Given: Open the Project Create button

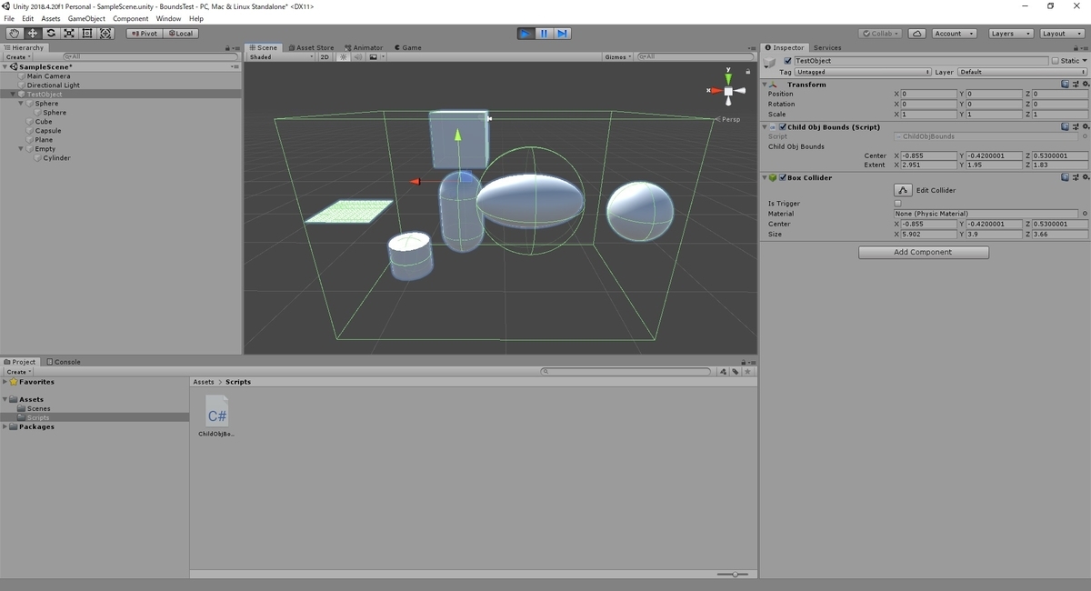Looking at the screenshot, I should [x=18, y=372].
